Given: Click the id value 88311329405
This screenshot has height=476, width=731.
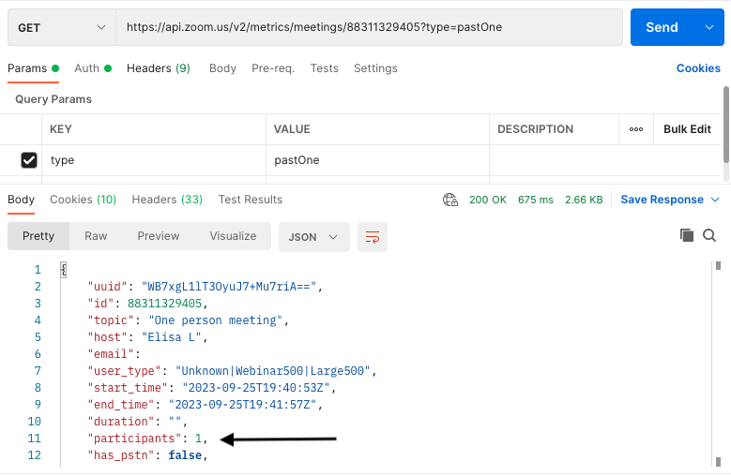Looking at the screenshot, I should tap(164, 304).
